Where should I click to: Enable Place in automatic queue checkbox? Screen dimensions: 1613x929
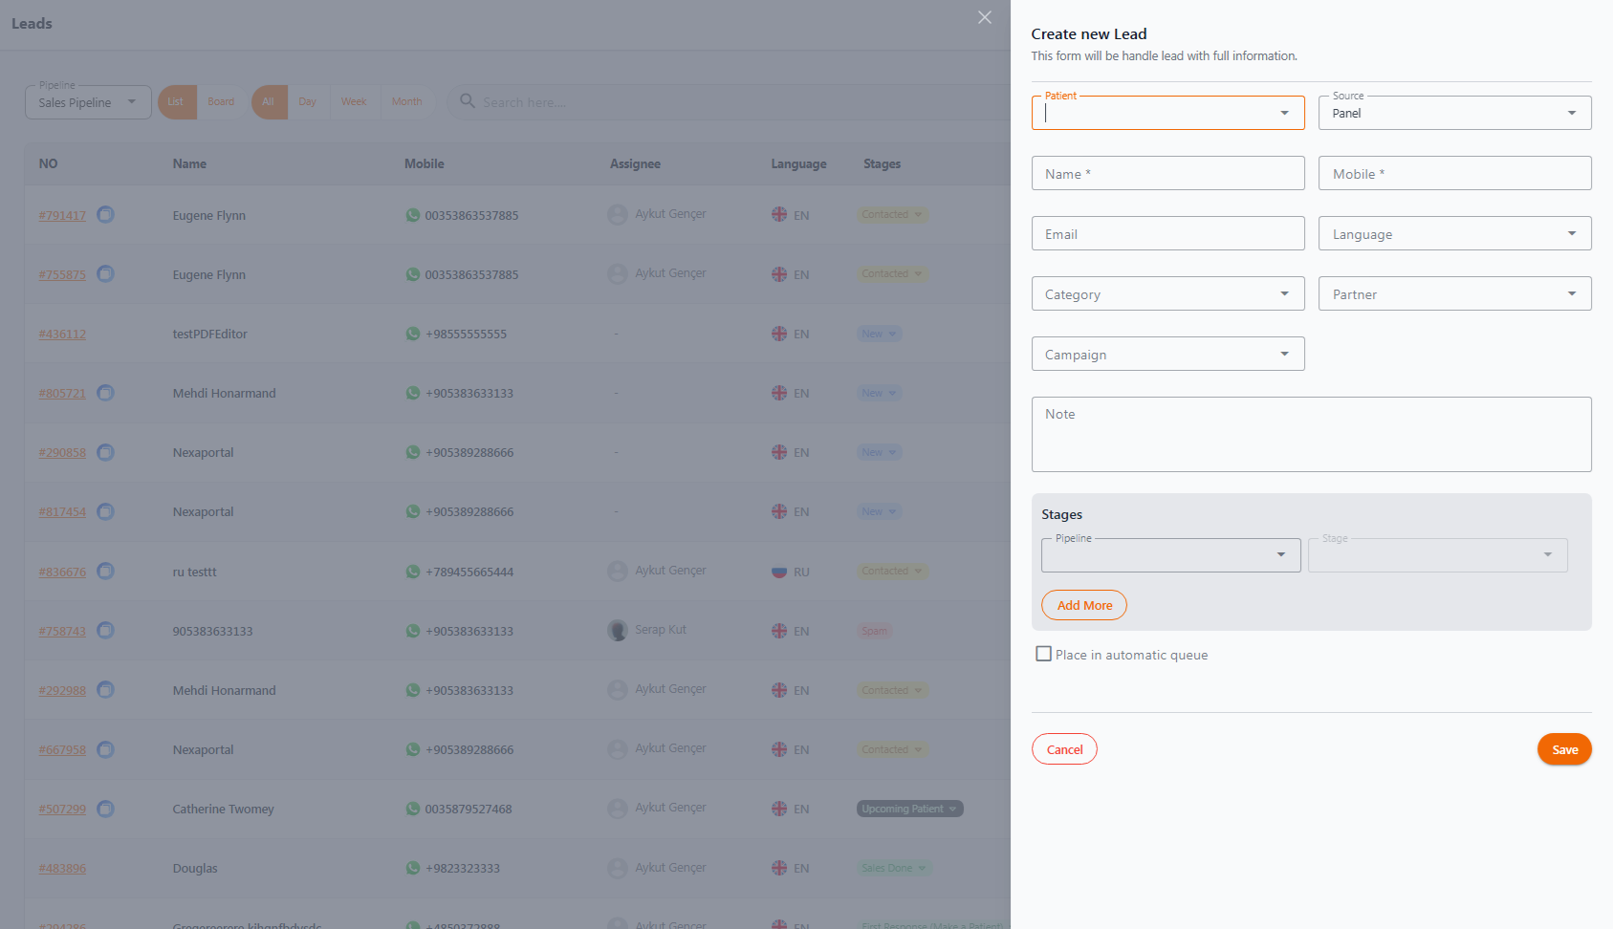click(x=1044, y=654)
